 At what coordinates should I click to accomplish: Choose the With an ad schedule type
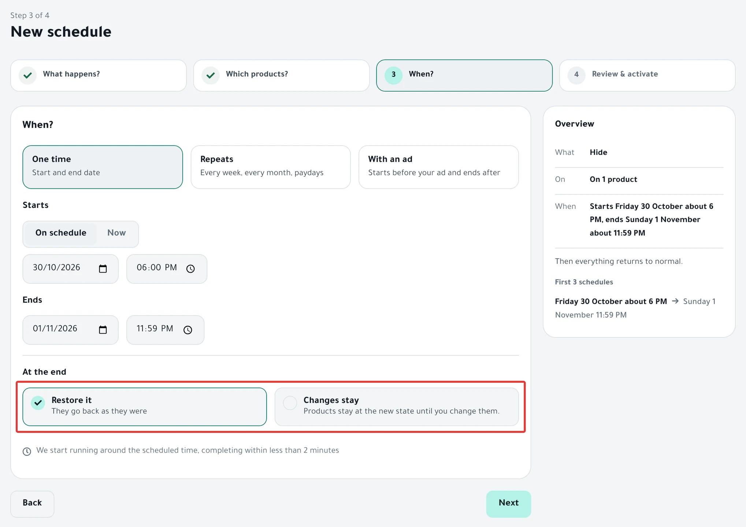tap(439, 167)
